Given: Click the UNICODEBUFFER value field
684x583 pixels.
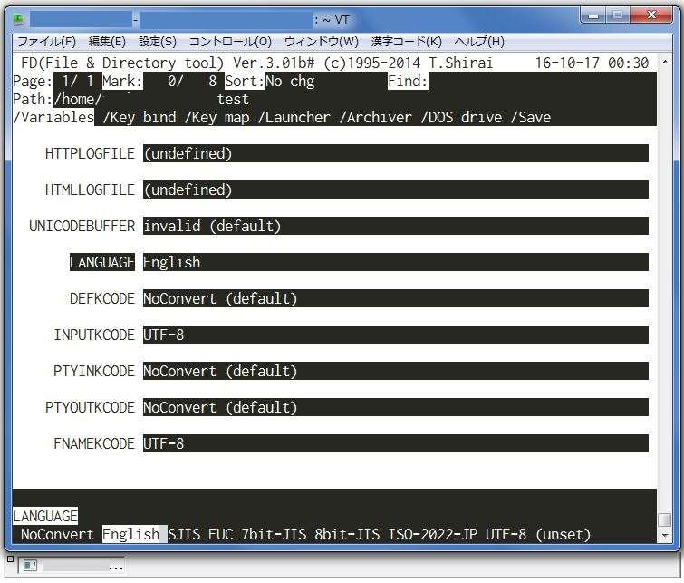Looking at the screenshot, I should (x=396, y=226).
